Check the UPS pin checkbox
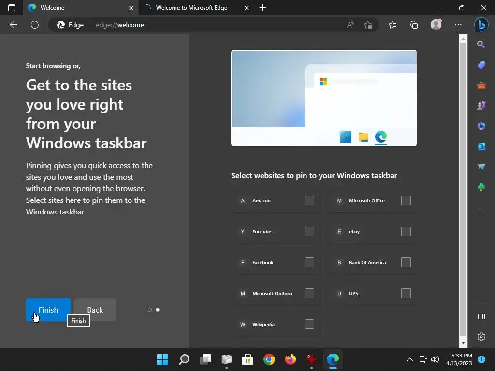The width and height of the screenshot is (495, 371). point(406,293)
